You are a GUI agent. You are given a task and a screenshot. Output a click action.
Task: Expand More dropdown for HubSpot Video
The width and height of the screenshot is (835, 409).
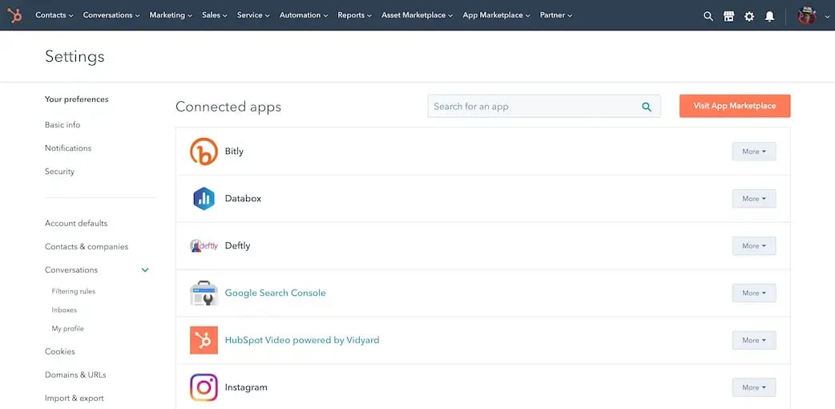(754, 340)
